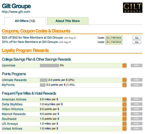Click US Airways orange arrow icon
The height and width of the screenshot is (134, 145).
[125, 124]
